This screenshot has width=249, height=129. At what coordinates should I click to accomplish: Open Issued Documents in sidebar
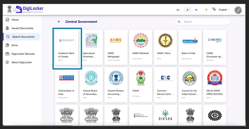point(22,28)
